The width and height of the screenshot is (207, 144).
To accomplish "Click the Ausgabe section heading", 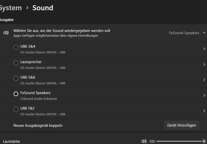I will pos(7,20).
